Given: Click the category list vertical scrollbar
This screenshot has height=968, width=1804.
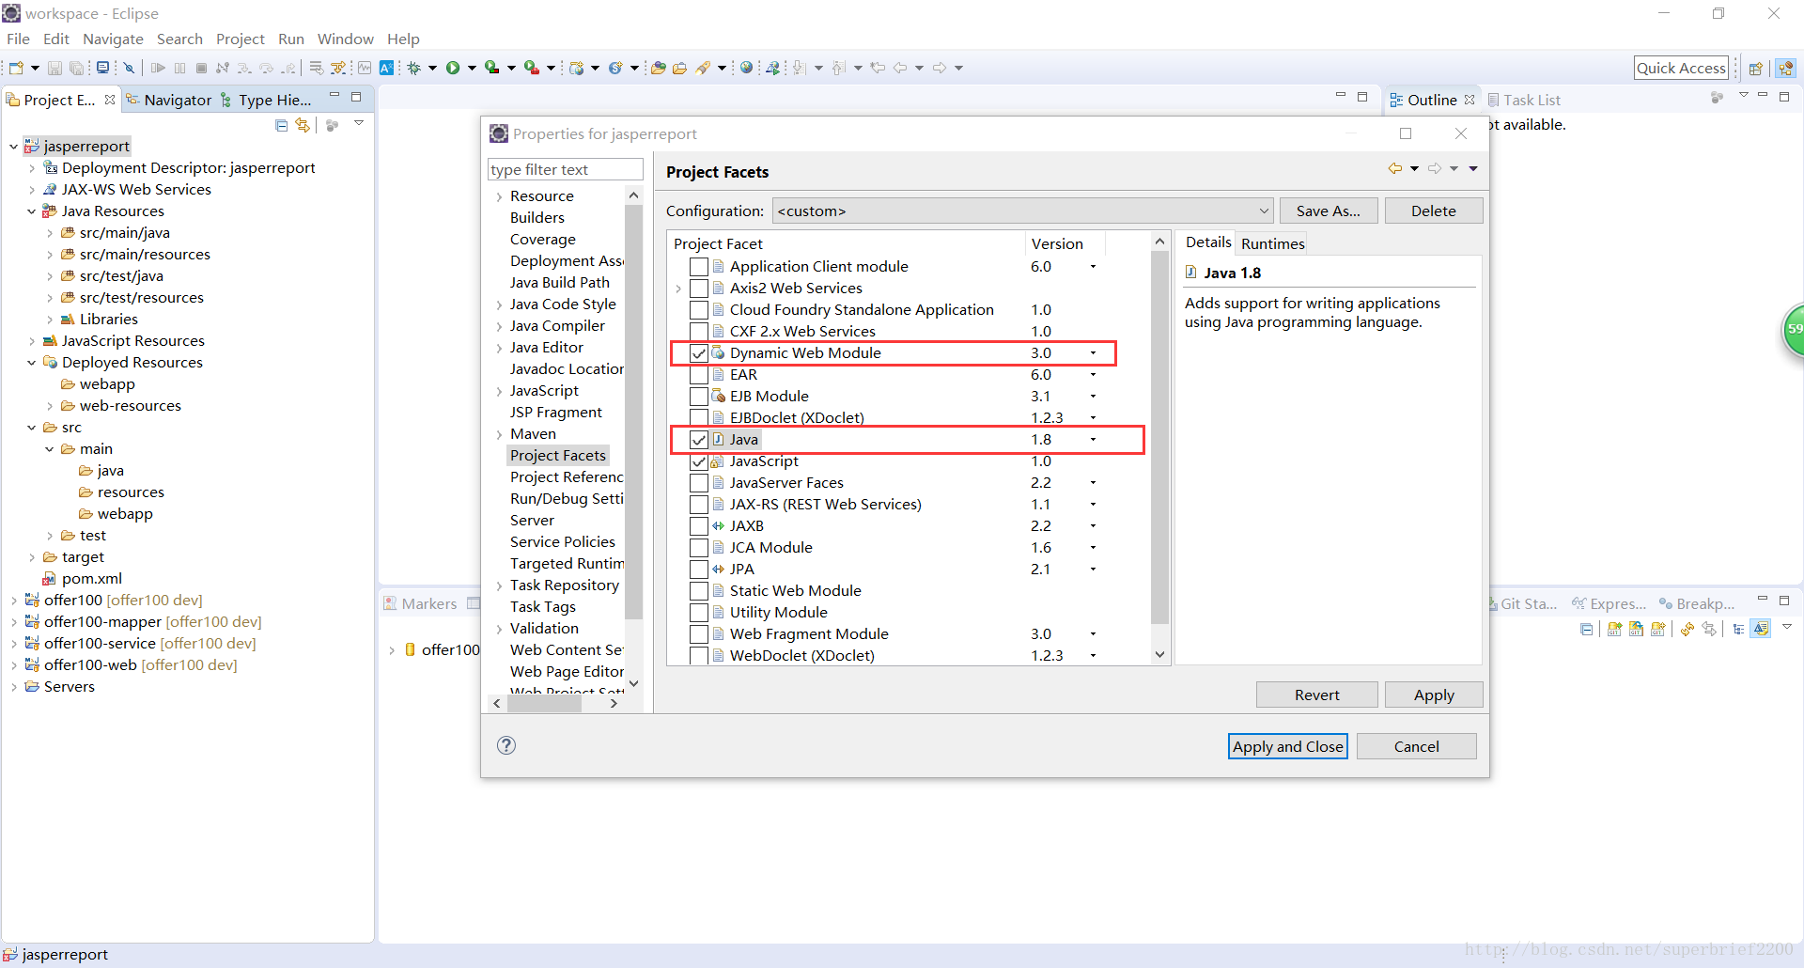Looking at the screenshot, I should point(633,439).
